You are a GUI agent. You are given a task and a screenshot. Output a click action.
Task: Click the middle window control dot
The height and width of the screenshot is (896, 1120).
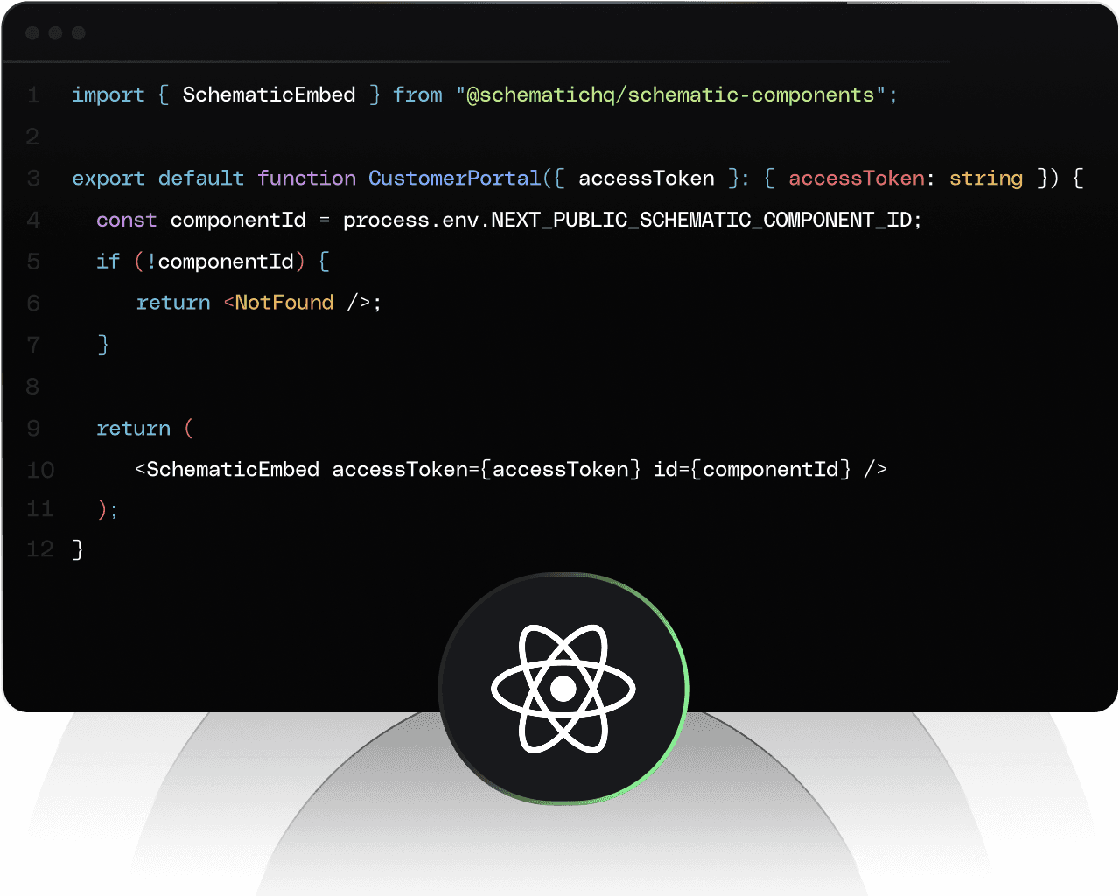click(55, 33)
